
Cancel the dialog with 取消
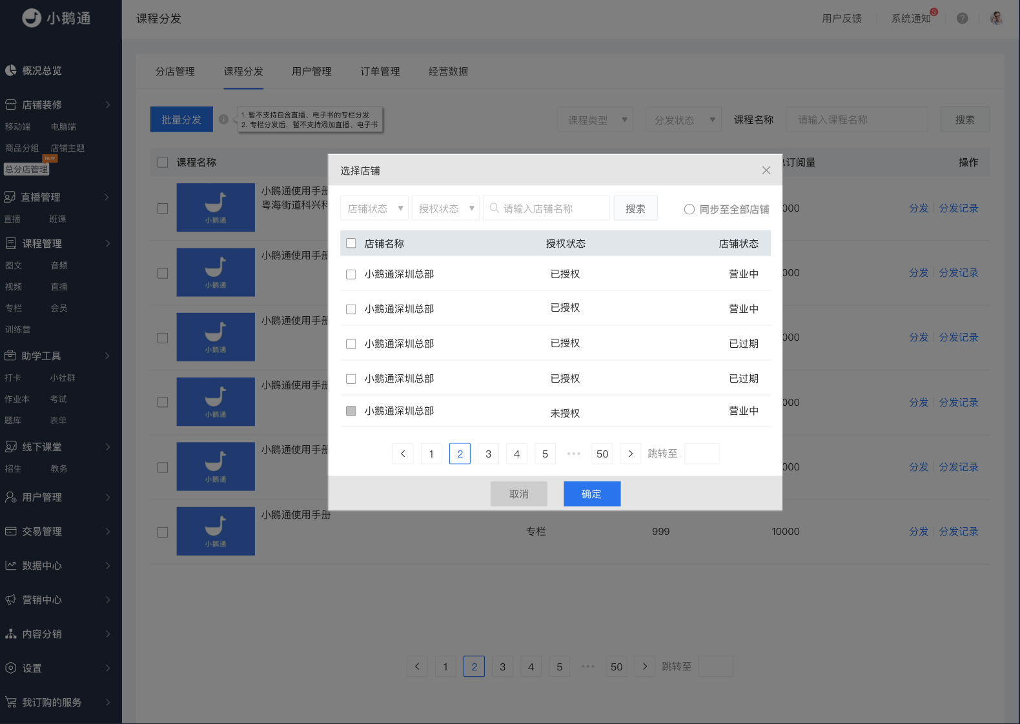(519, 494)
